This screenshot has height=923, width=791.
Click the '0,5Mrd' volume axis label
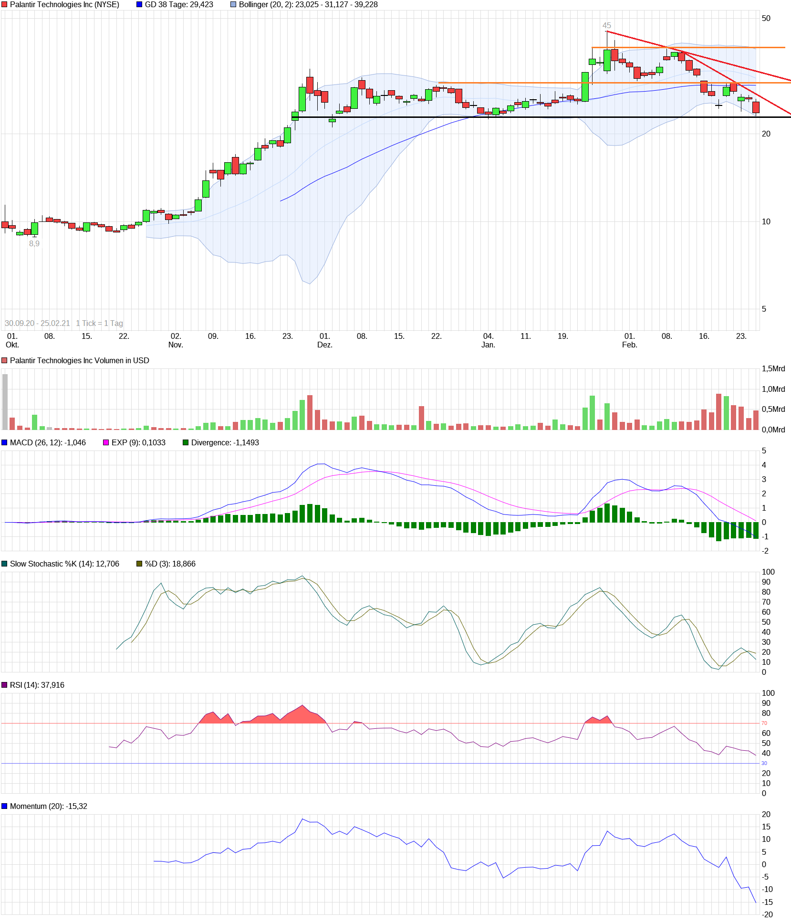[773, 409]
